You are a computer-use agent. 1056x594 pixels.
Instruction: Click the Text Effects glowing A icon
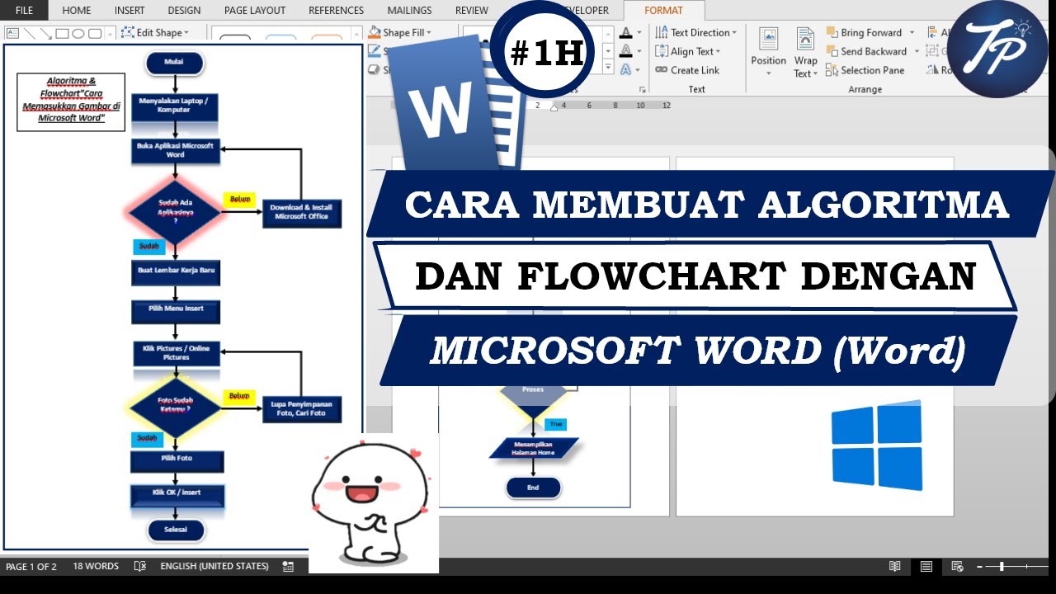625,70
